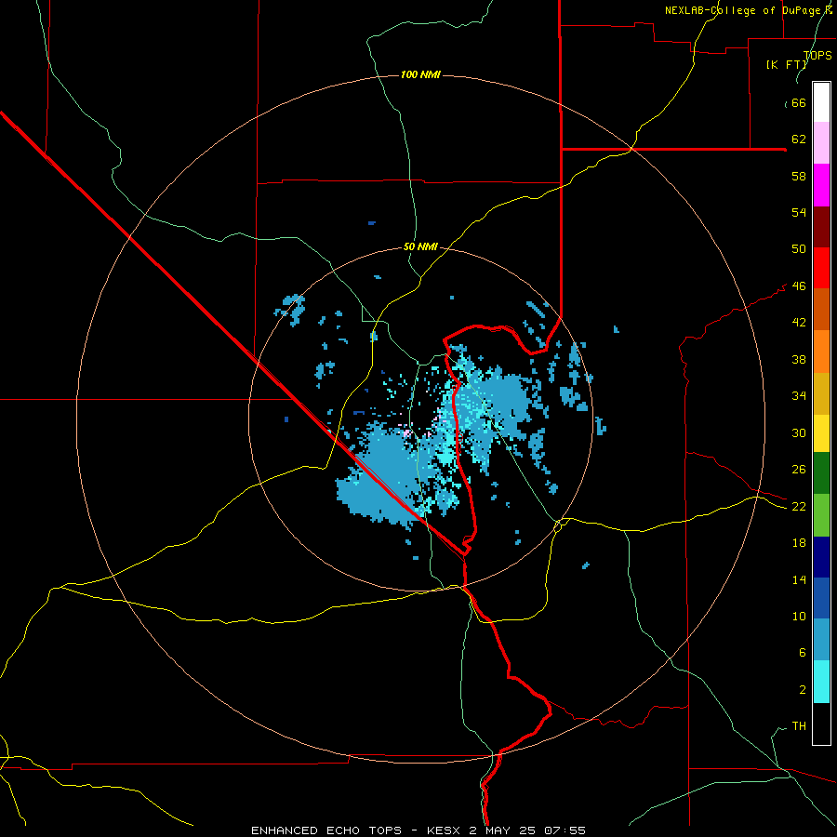Click the legend value '62'
Viewport: 837px width, 837px height.
click(799, 139)
